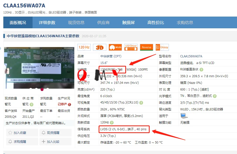Click the 15.6" screen size value
237x154 pixels.
[104, 63]
